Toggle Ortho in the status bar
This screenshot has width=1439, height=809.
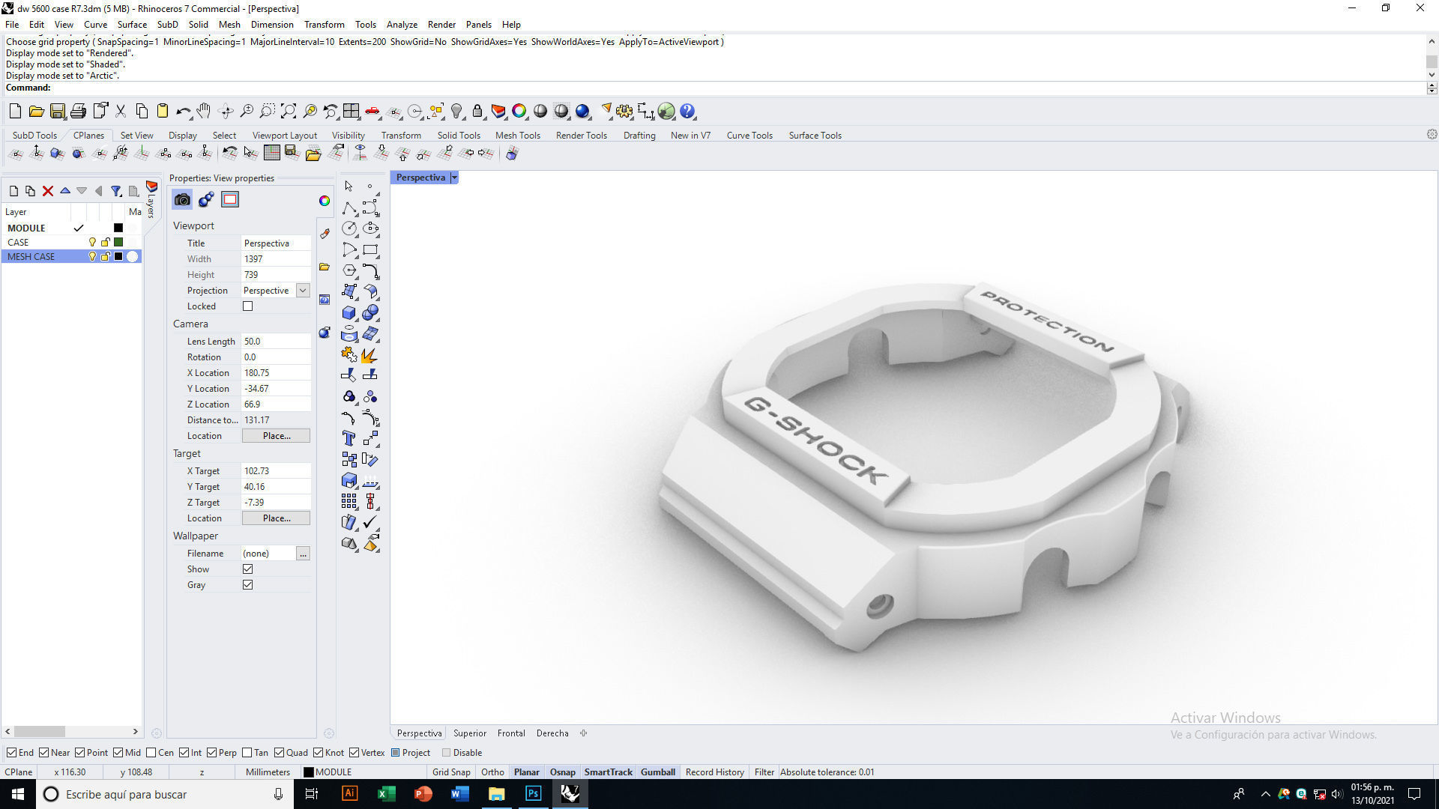tap(492, 772)
